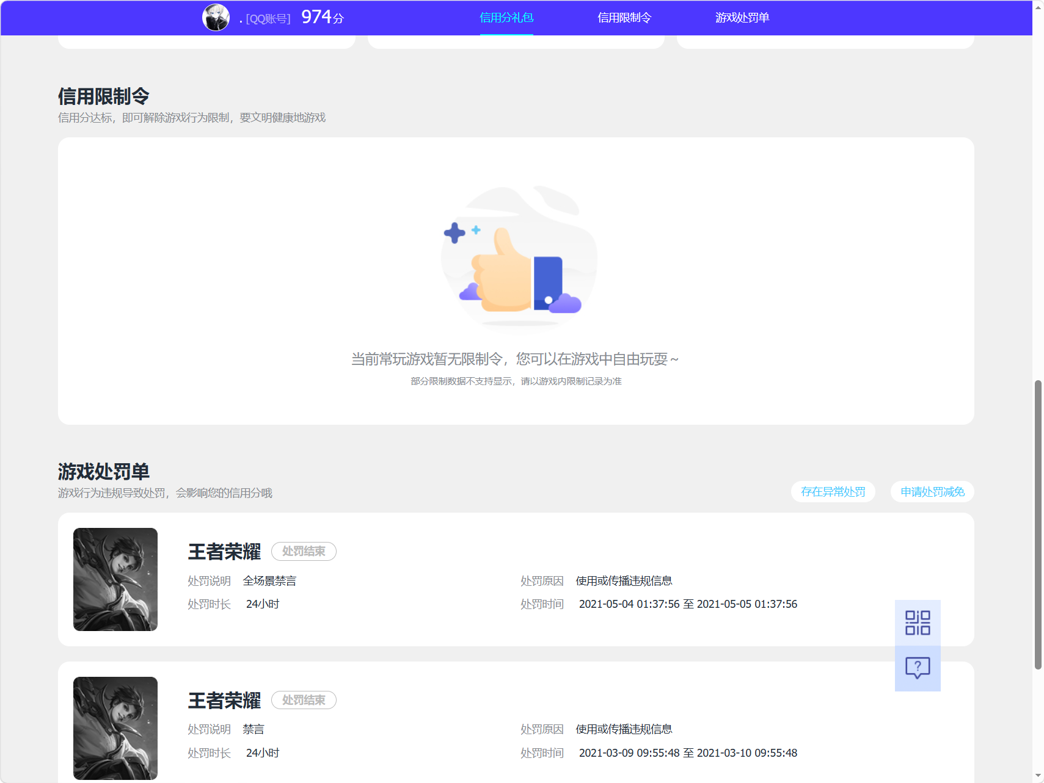
Task: Click 王者荣耀 title on 全场景禁言 card
Action: (224, 551)
